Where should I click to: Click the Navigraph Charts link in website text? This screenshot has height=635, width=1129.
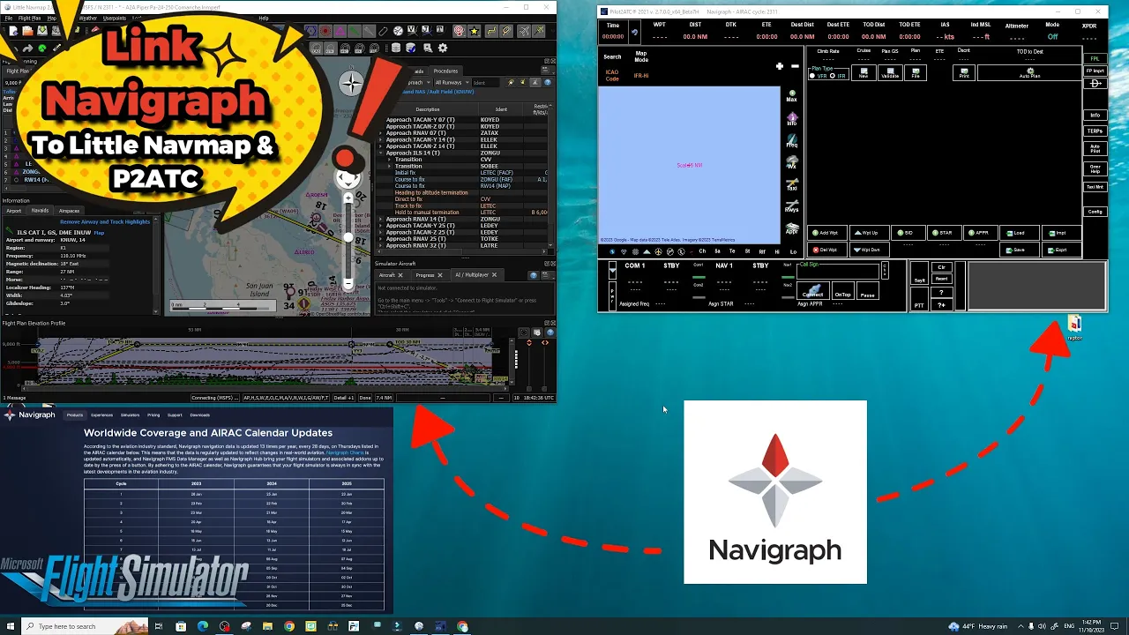pos(345,452)
